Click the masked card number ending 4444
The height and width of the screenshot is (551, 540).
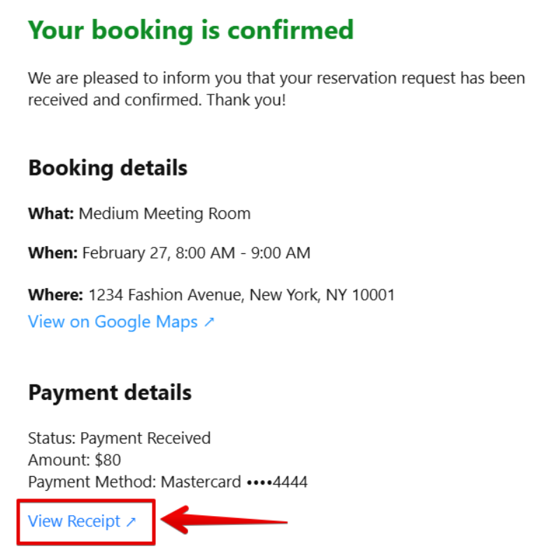(x=277, y=482)
